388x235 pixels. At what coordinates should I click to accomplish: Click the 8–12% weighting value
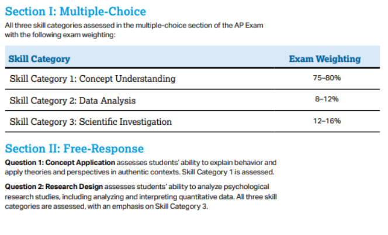(327, 99)
